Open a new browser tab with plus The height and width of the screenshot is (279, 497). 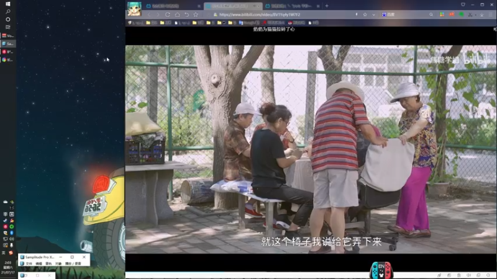[x=327, y=6]
